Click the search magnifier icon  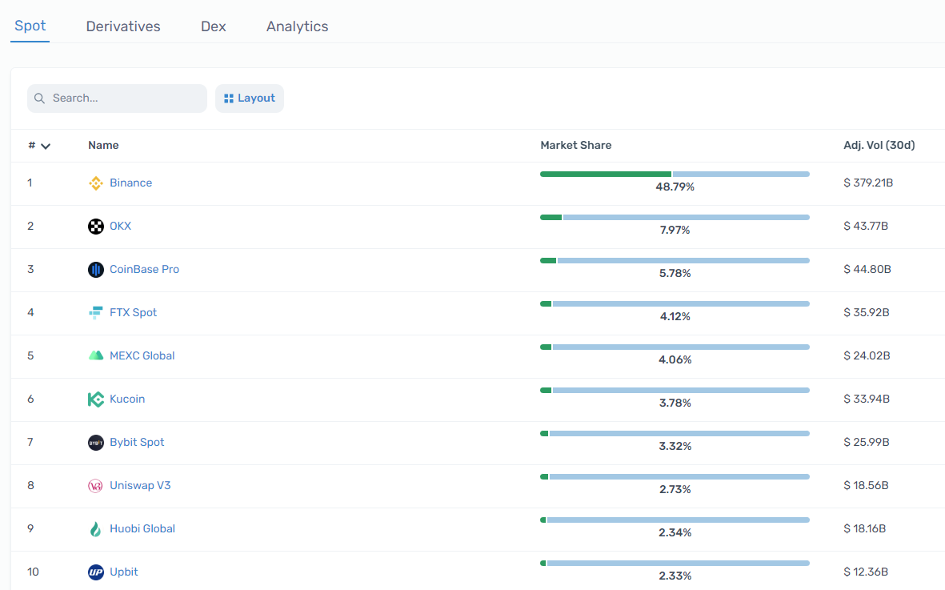[40, 98]
